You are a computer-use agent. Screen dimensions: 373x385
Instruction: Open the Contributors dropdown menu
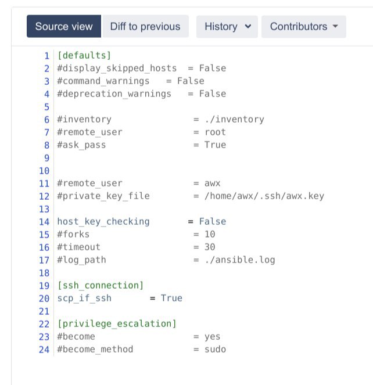tap(304, 27)
